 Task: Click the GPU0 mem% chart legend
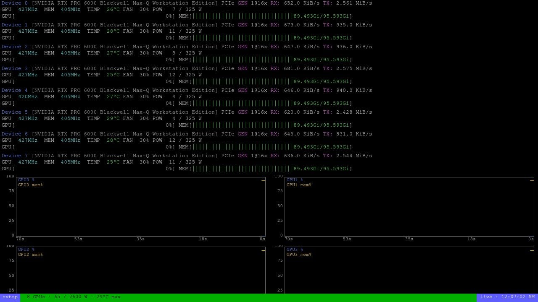30,185
